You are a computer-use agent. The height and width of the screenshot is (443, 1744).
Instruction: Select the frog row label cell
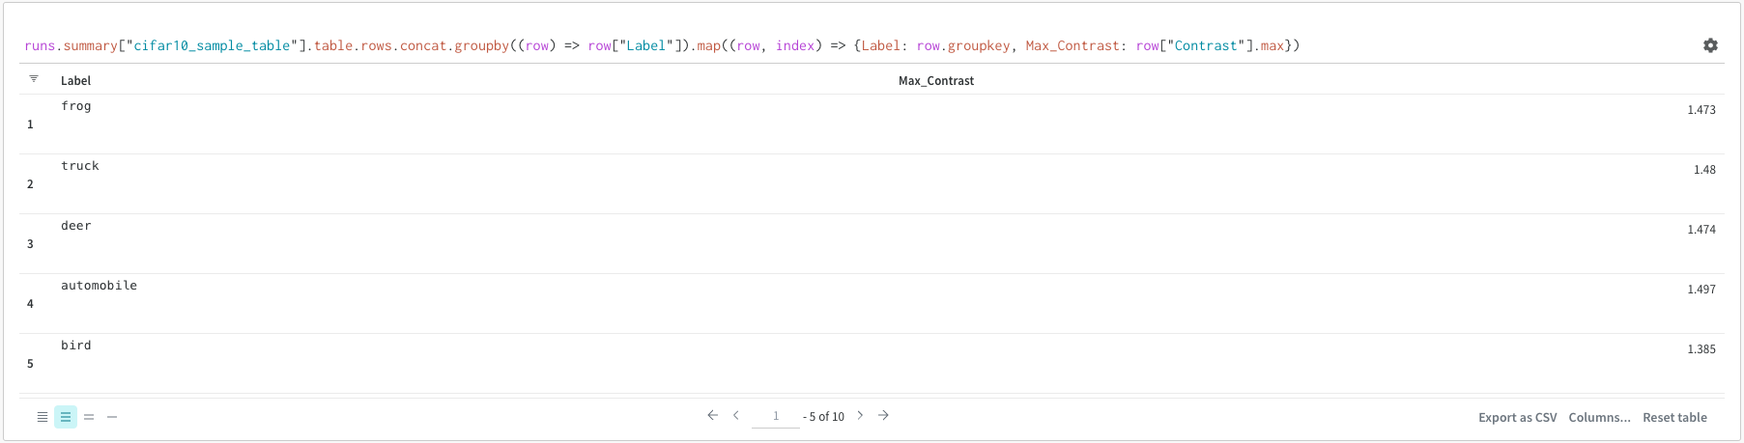tap(76, 106)
